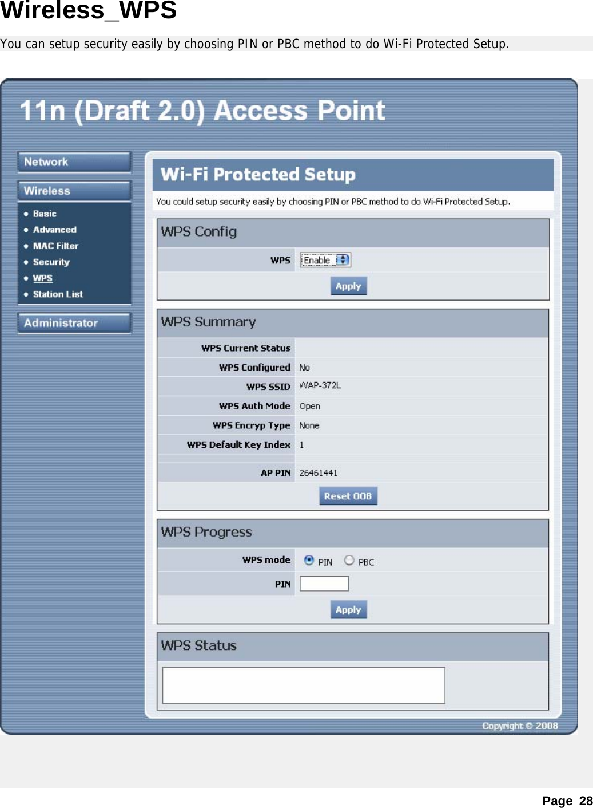Select the PBC mode radio button
This screenshot has height=808, width=593.
tap(349, 560)
